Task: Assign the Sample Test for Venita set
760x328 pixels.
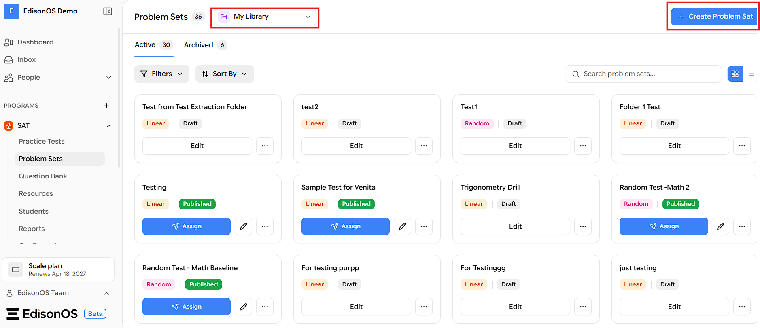Action: [345, 226]
